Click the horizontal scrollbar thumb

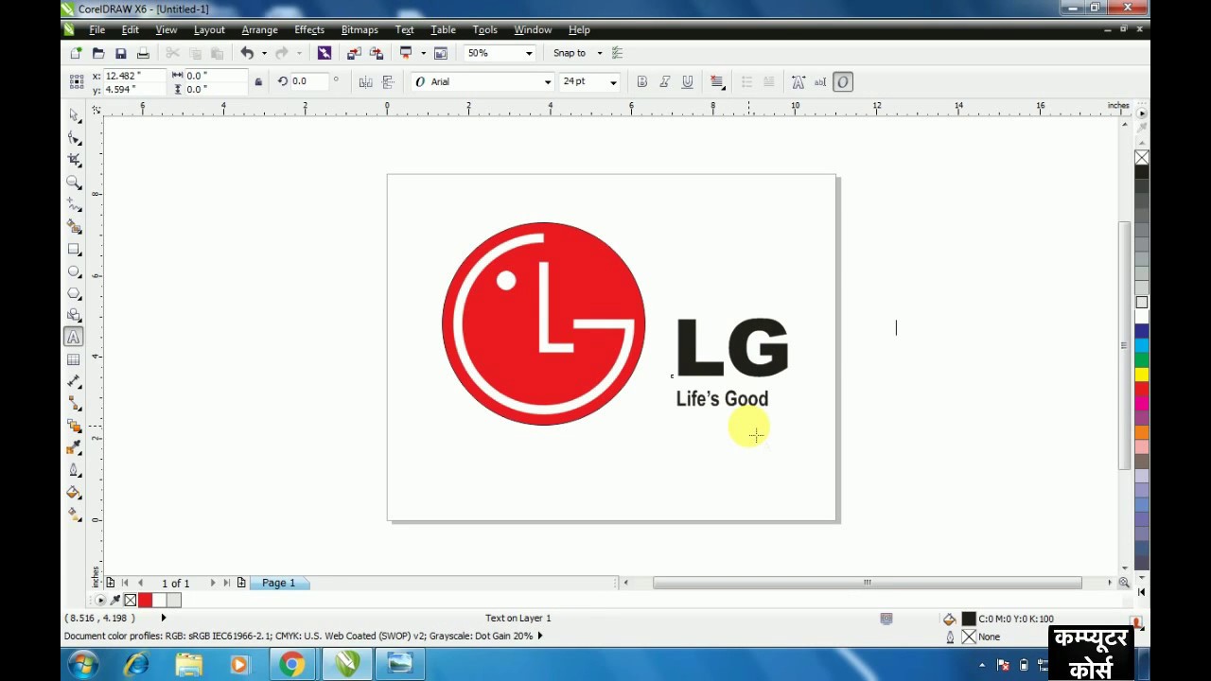[x=867, y=583]
